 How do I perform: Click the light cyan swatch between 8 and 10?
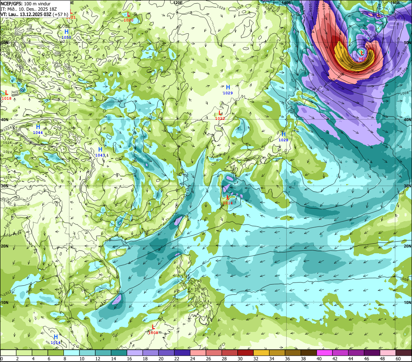click(71, 353)
